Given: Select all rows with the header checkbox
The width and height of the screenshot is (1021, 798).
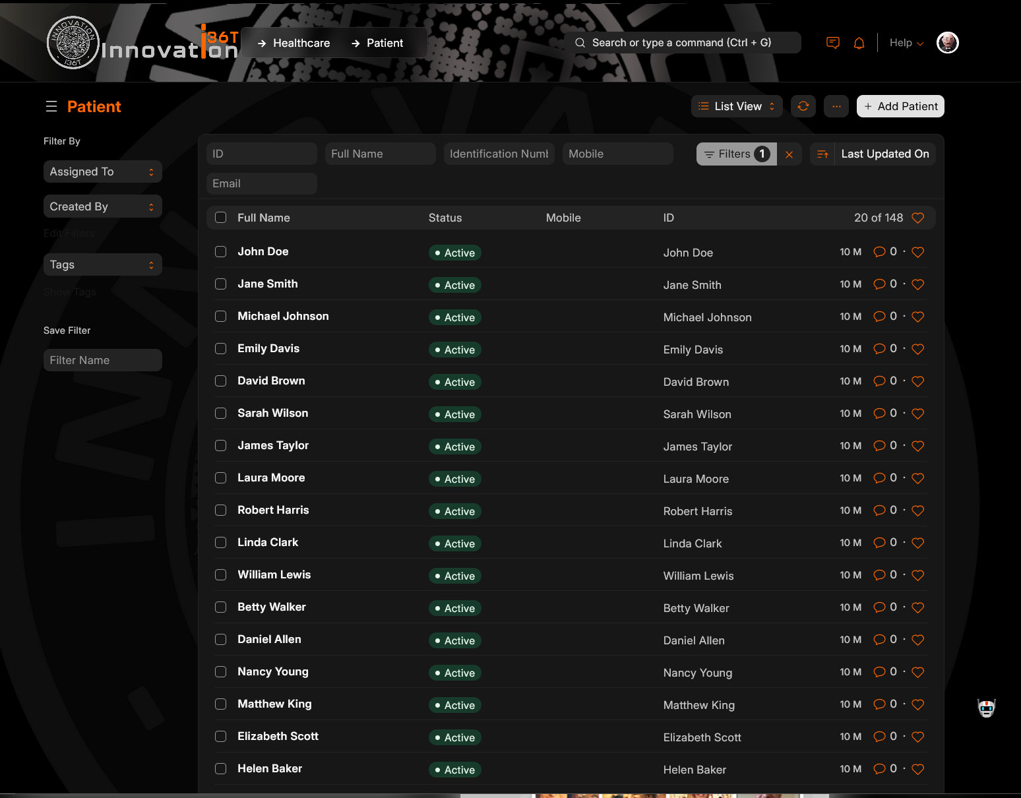Looking at the screenshot, I should point(221,218).
